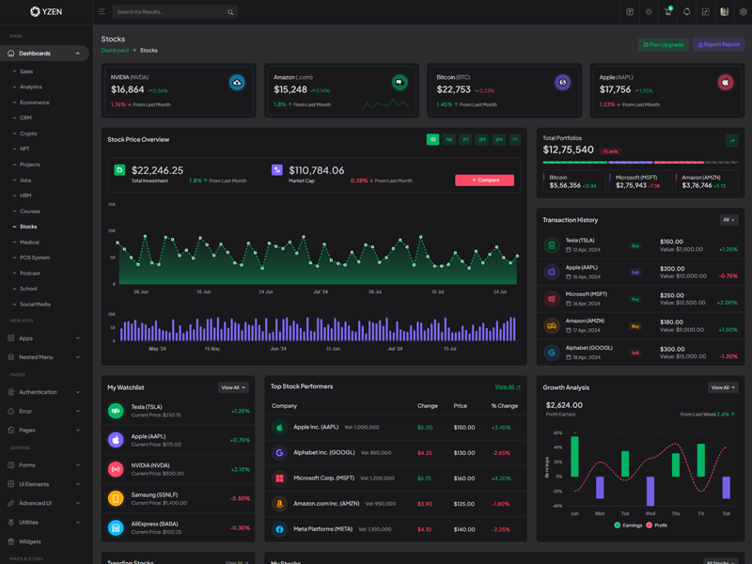Open the All dropdown in Transaction History
This screenshot has height=564, width=752.
pos(728,220)
